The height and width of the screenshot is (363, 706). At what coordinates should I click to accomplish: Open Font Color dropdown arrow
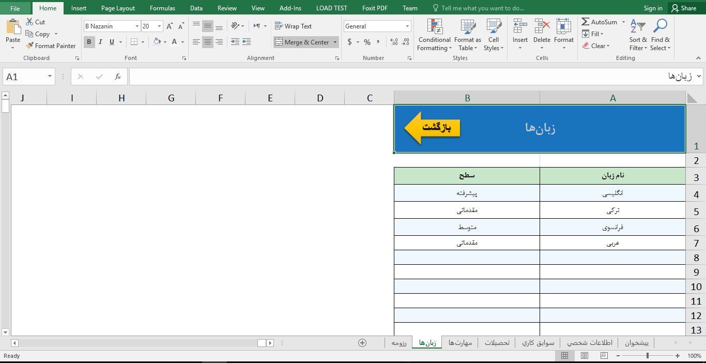182,42
